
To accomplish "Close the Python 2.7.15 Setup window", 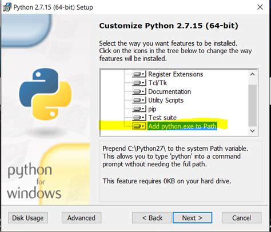I will [x=260, y=7].
